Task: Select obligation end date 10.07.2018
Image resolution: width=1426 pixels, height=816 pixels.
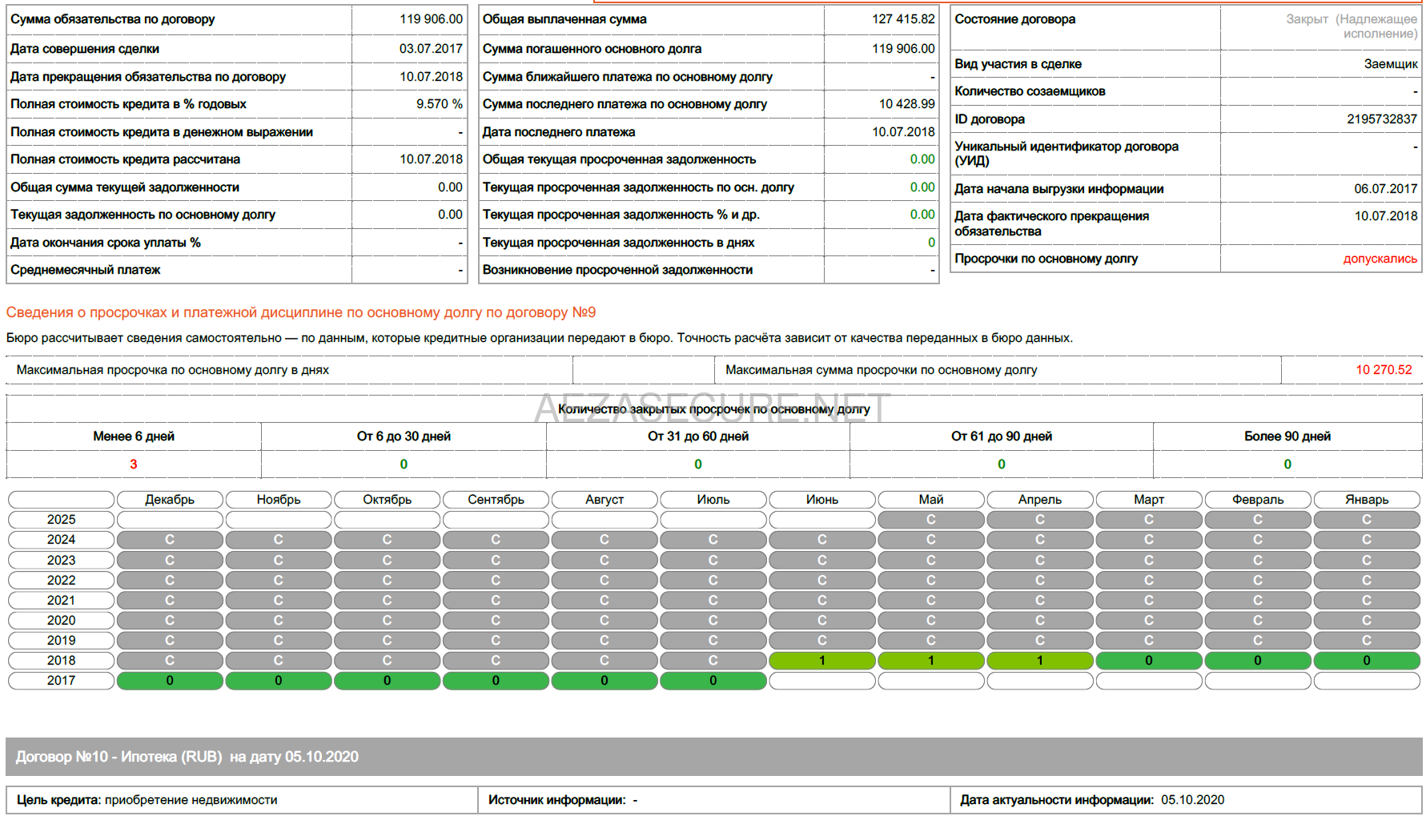Action: pos(431,77)
